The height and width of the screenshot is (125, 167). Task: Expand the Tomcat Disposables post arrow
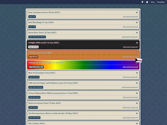click(137, 93)
